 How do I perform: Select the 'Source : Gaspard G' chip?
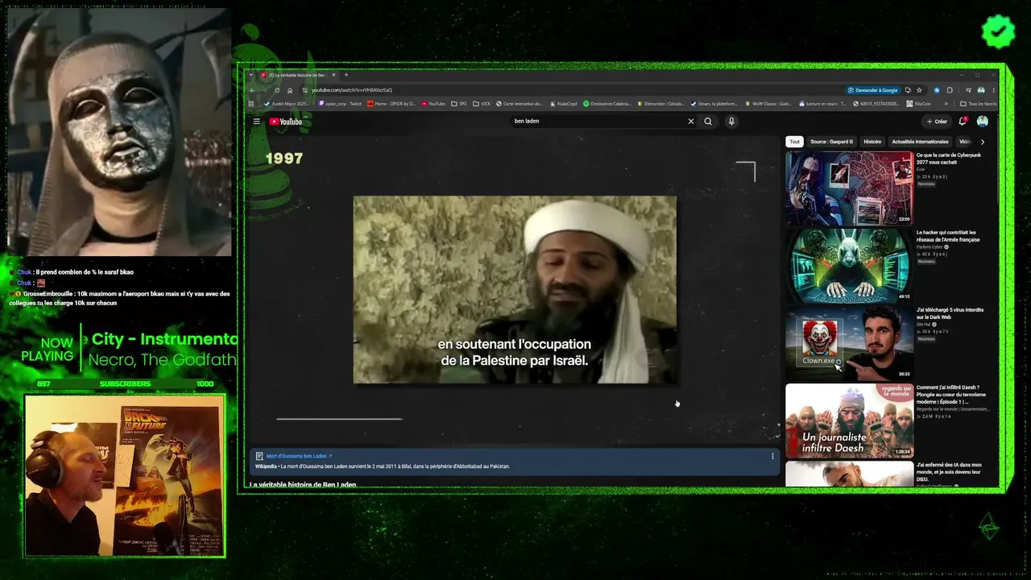point(831,142)
